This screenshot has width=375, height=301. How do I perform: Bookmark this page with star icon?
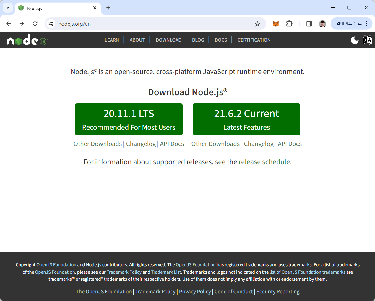pos(257,24)
